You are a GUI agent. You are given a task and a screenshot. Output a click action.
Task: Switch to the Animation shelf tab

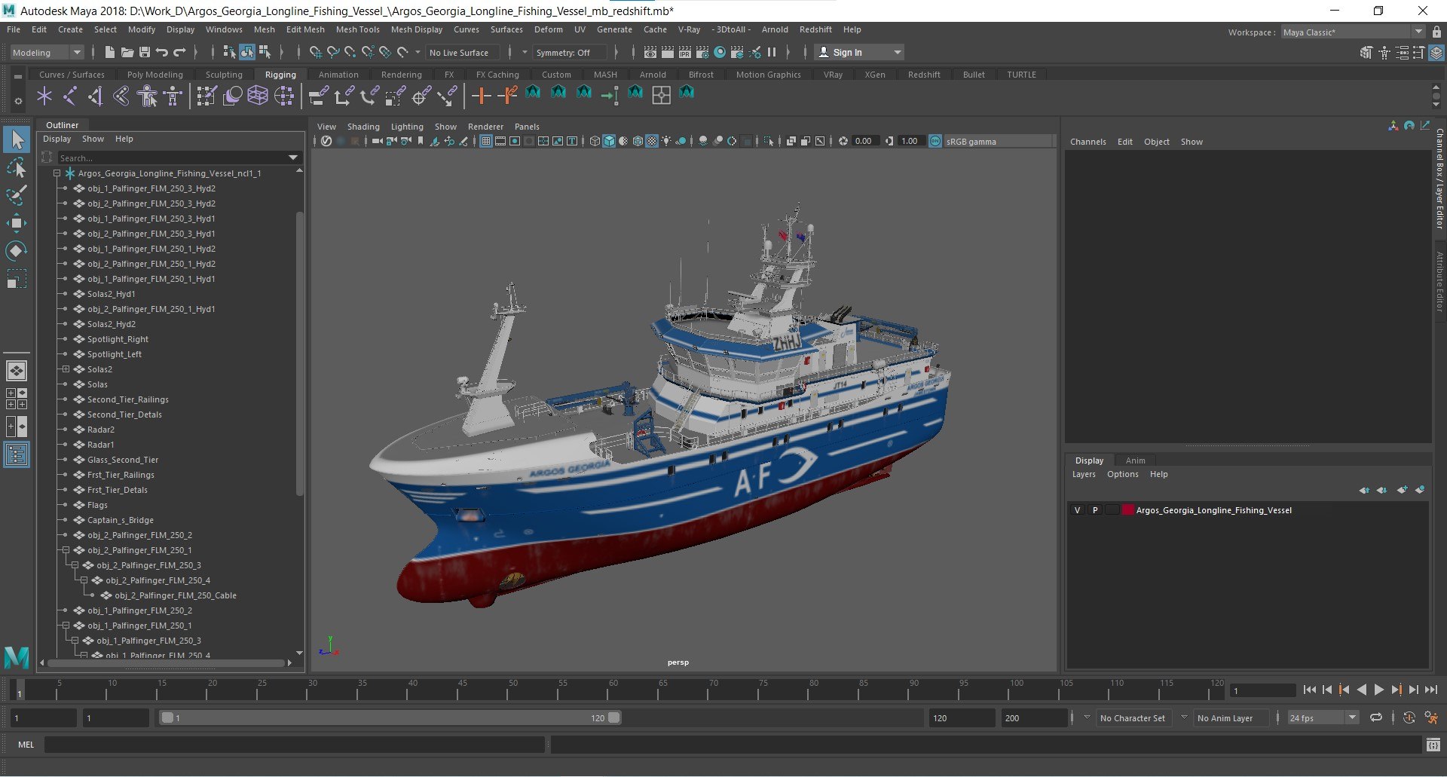coord(338,75)
